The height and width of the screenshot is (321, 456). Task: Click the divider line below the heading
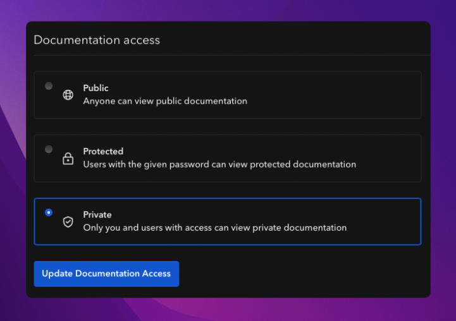(x=232, y=55)
